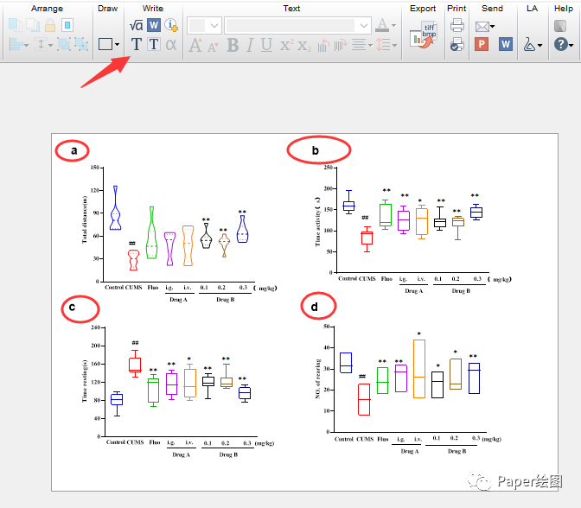
Task: Click the Bring to Front arrange icon
Action: pyautogui.click(x=16, y=25)
